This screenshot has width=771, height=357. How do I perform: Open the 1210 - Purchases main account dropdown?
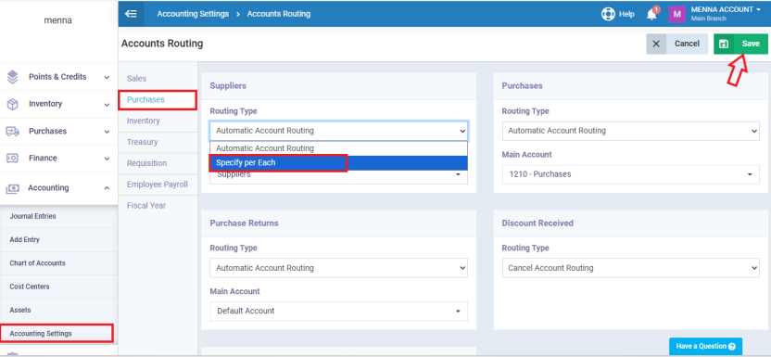pos(630,174)
